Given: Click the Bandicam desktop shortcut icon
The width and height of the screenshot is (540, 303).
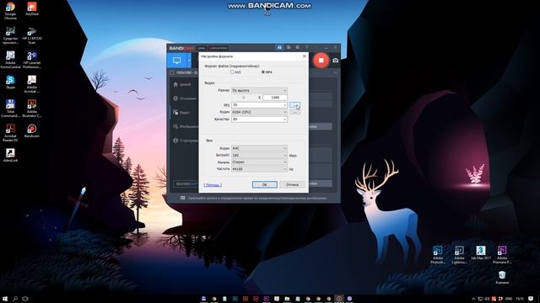Looking at the screenshot, I should [x=32, y=131].
